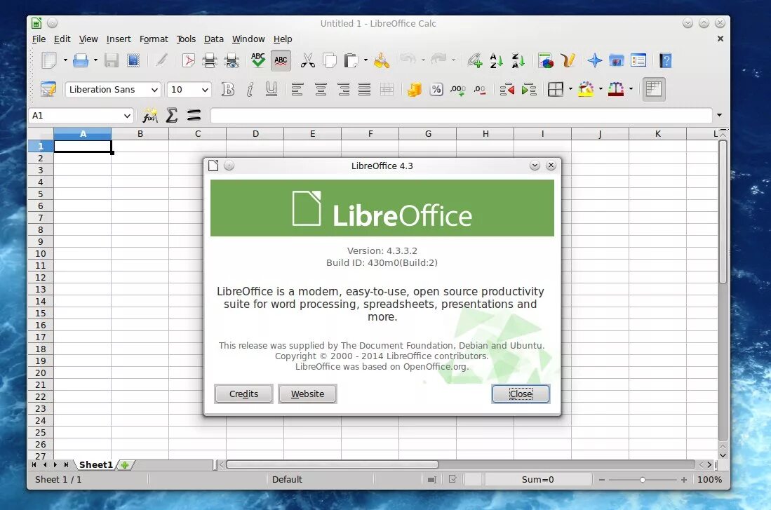
Task: Click the Increase Indent icon
Action: (x=529, y=89)
